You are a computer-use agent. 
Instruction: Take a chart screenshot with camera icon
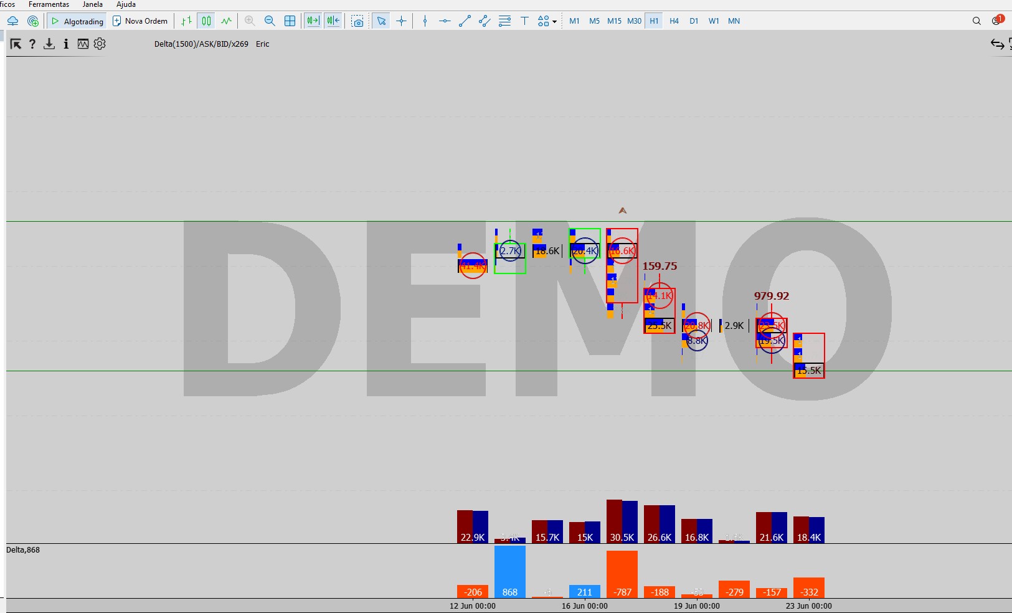(x=357, y=21)
